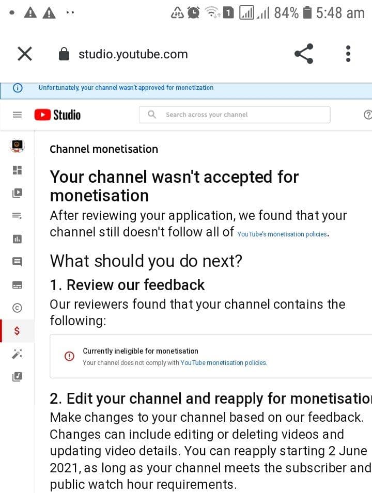Screen dimensions: 372x493
Task: Tap the battery icon in status bar
Action: click(307, 13)
